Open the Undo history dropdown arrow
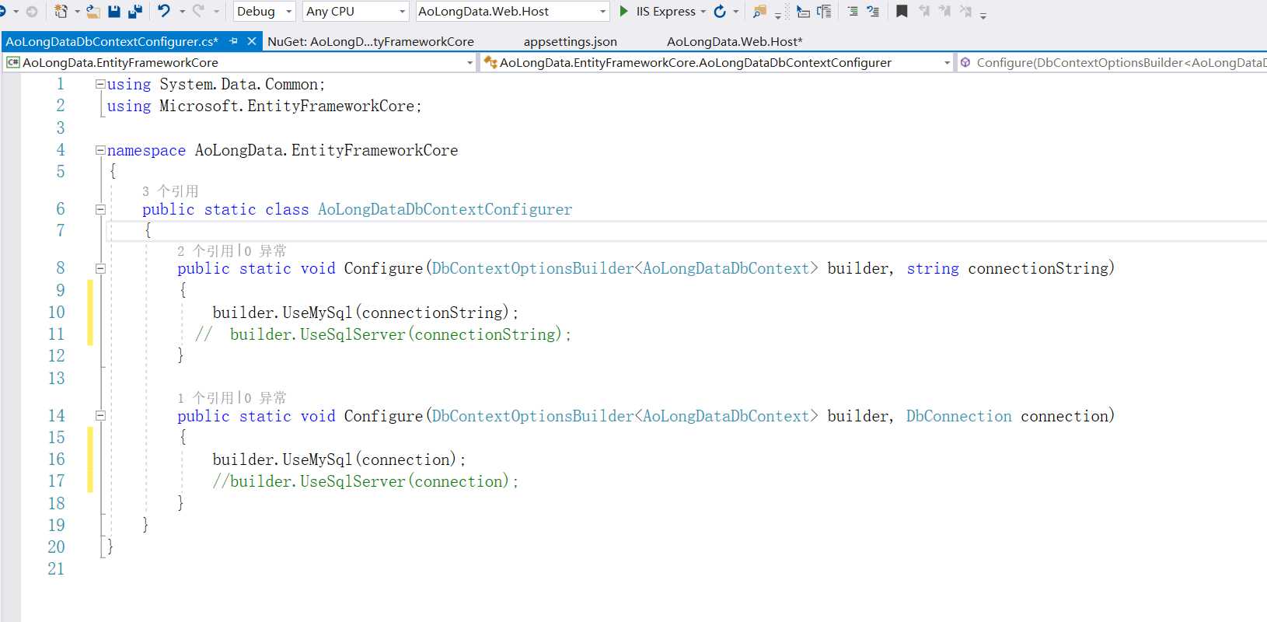1267x622 pixels. click(182, 12)
